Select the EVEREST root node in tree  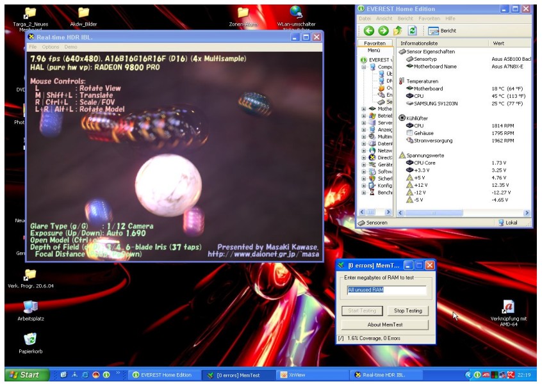[x=377, y=60]
